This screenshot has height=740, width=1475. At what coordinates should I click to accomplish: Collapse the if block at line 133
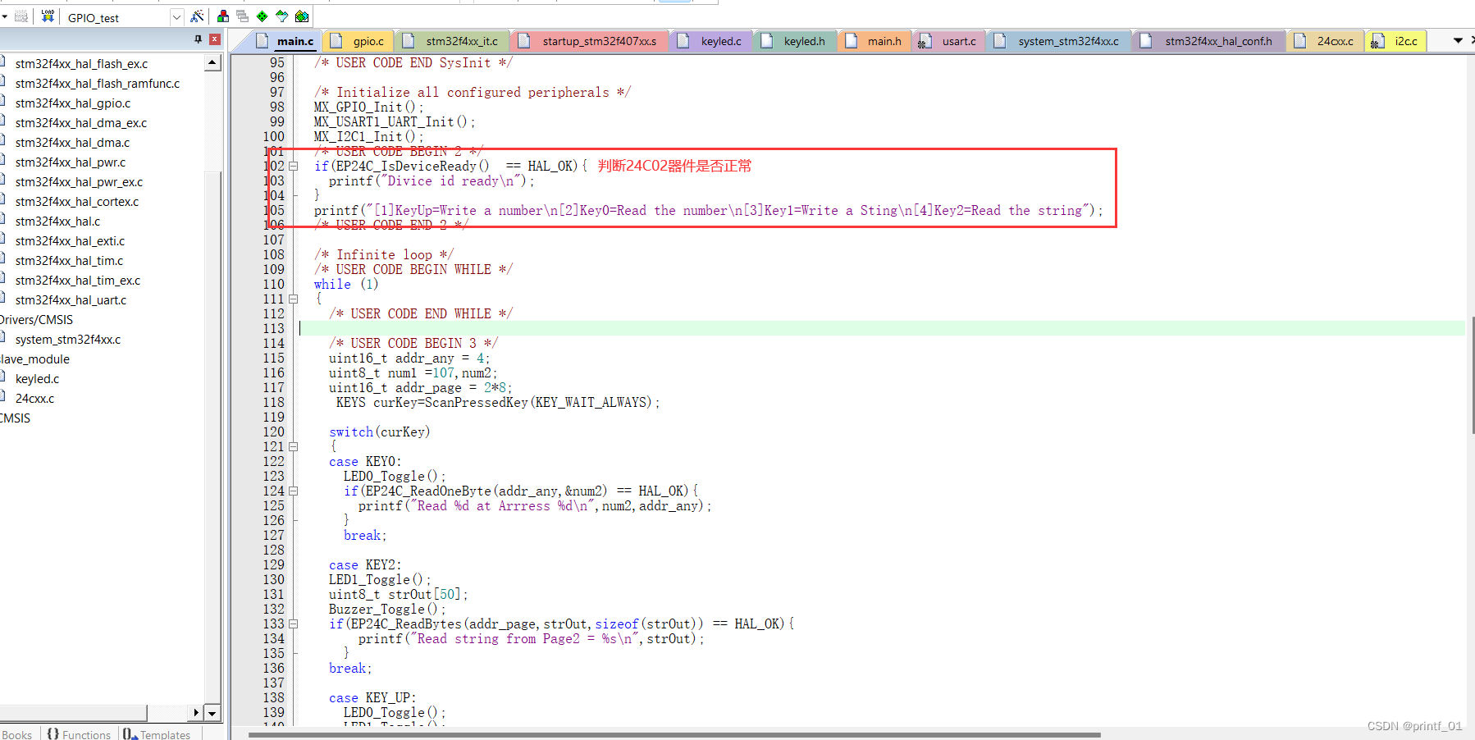[x=293, y=624]
